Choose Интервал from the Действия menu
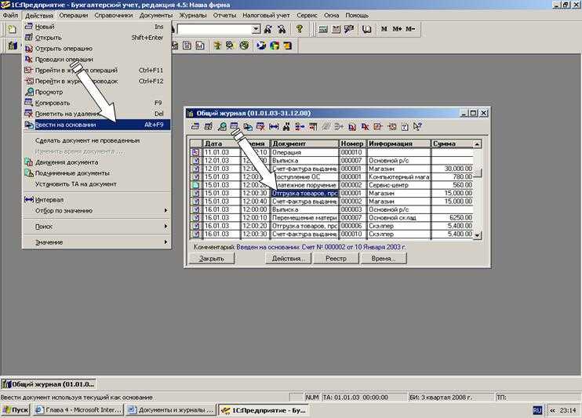This screenshot has height=418, width=582. pyautogui.click(x=96, y=200)
